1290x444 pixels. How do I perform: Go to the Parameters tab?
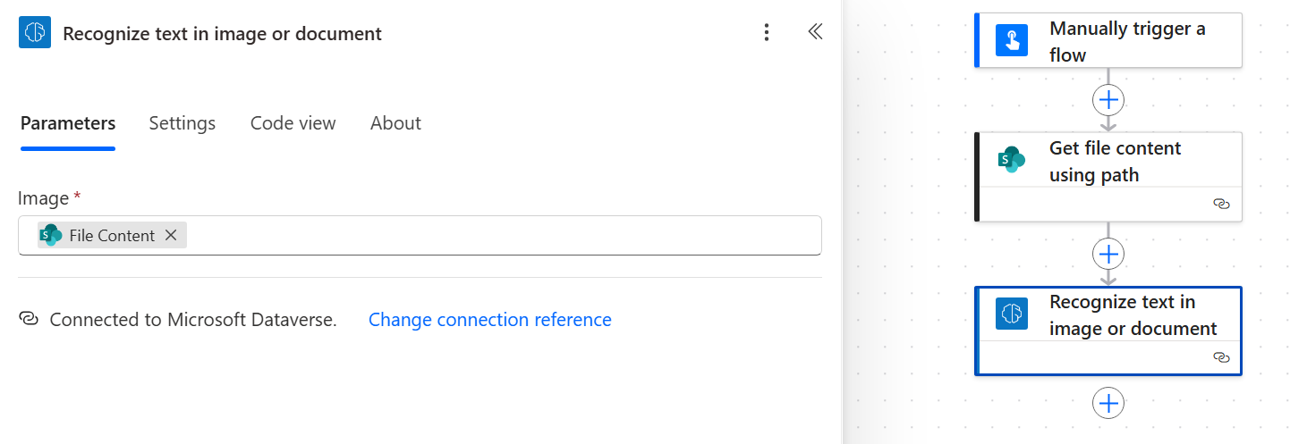68,123
